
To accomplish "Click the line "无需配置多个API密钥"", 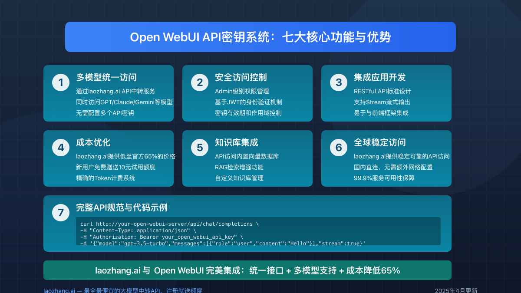I will (x=105, y=113).
